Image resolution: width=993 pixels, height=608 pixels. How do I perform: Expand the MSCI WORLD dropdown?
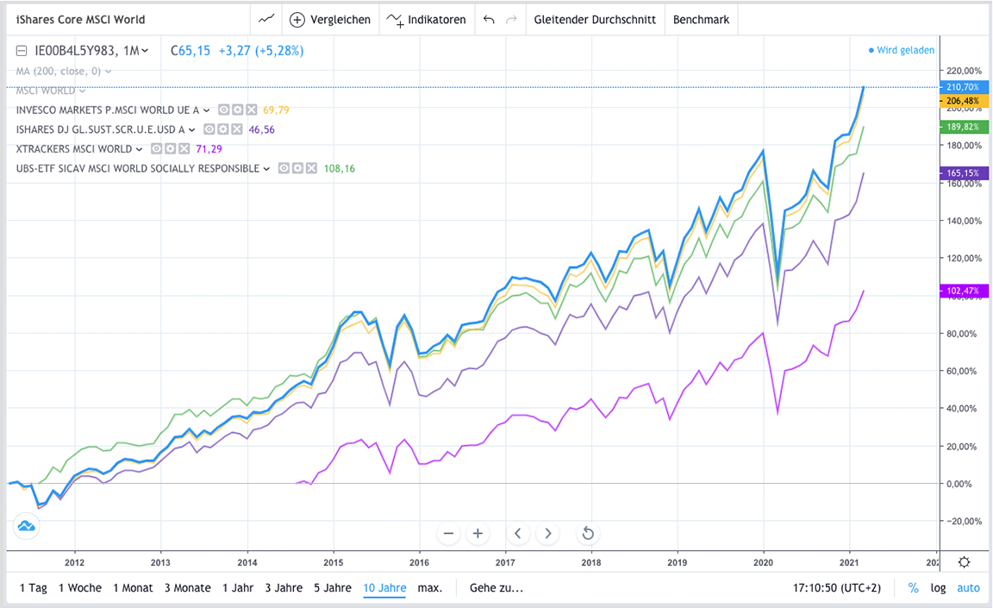coord(81,90)
